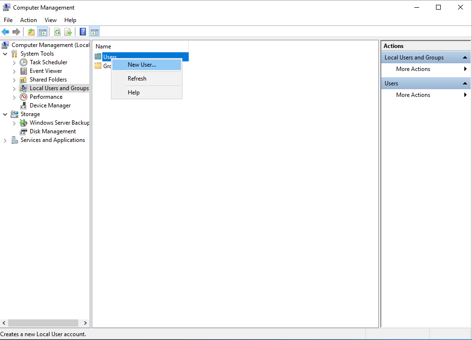
Task: Expand the Windows Server Backup node
Action: (x=14, y=123)
